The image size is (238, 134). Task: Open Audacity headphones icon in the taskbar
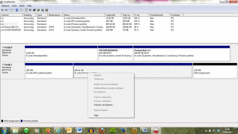(x=91, y=131)
